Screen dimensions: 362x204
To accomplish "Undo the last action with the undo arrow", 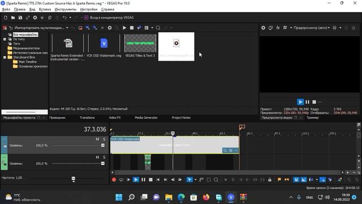I will tap(64, 18).
